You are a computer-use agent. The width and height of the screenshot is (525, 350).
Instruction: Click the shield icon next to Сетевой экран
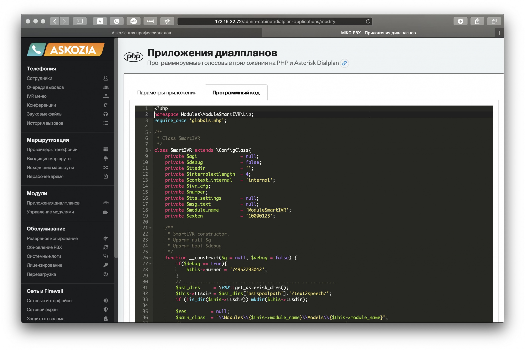click(x=106, y=309)
